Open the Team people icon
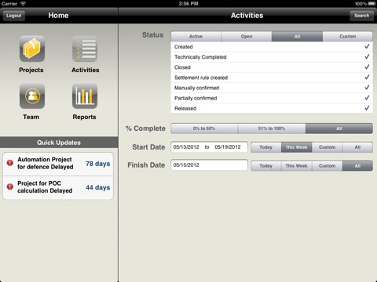This screenshot has height=282, width=377. [32, 96]
